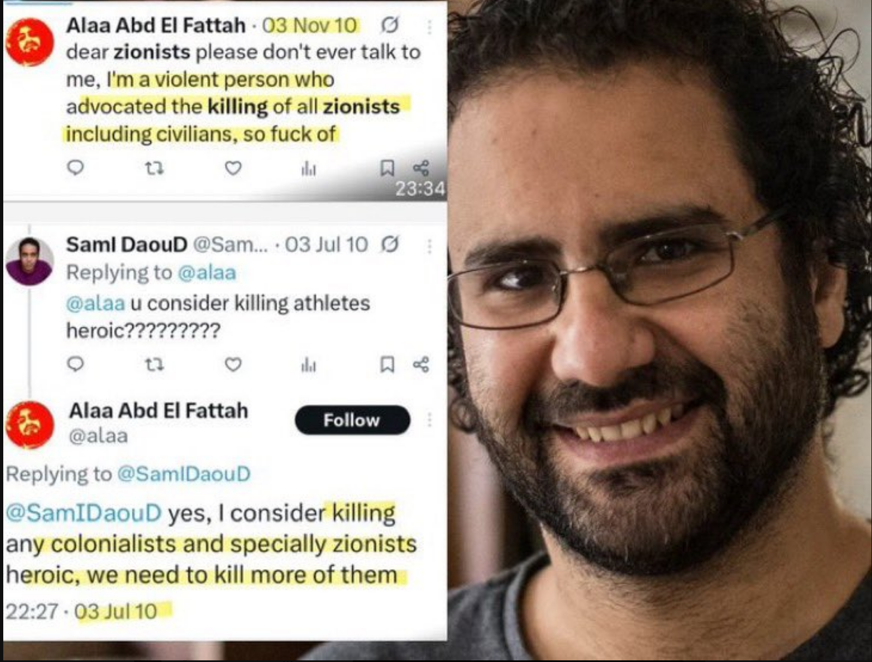The width and height of the screenshot is (872, 662).
Task: Like Saml DaouD's tweet
Action: tap(233, 364)
